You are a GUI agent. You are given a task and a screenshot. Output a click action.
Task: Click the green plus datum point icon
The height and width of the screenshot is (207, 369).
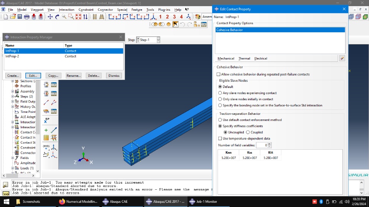pyautogui.click(x=46, y=130)
